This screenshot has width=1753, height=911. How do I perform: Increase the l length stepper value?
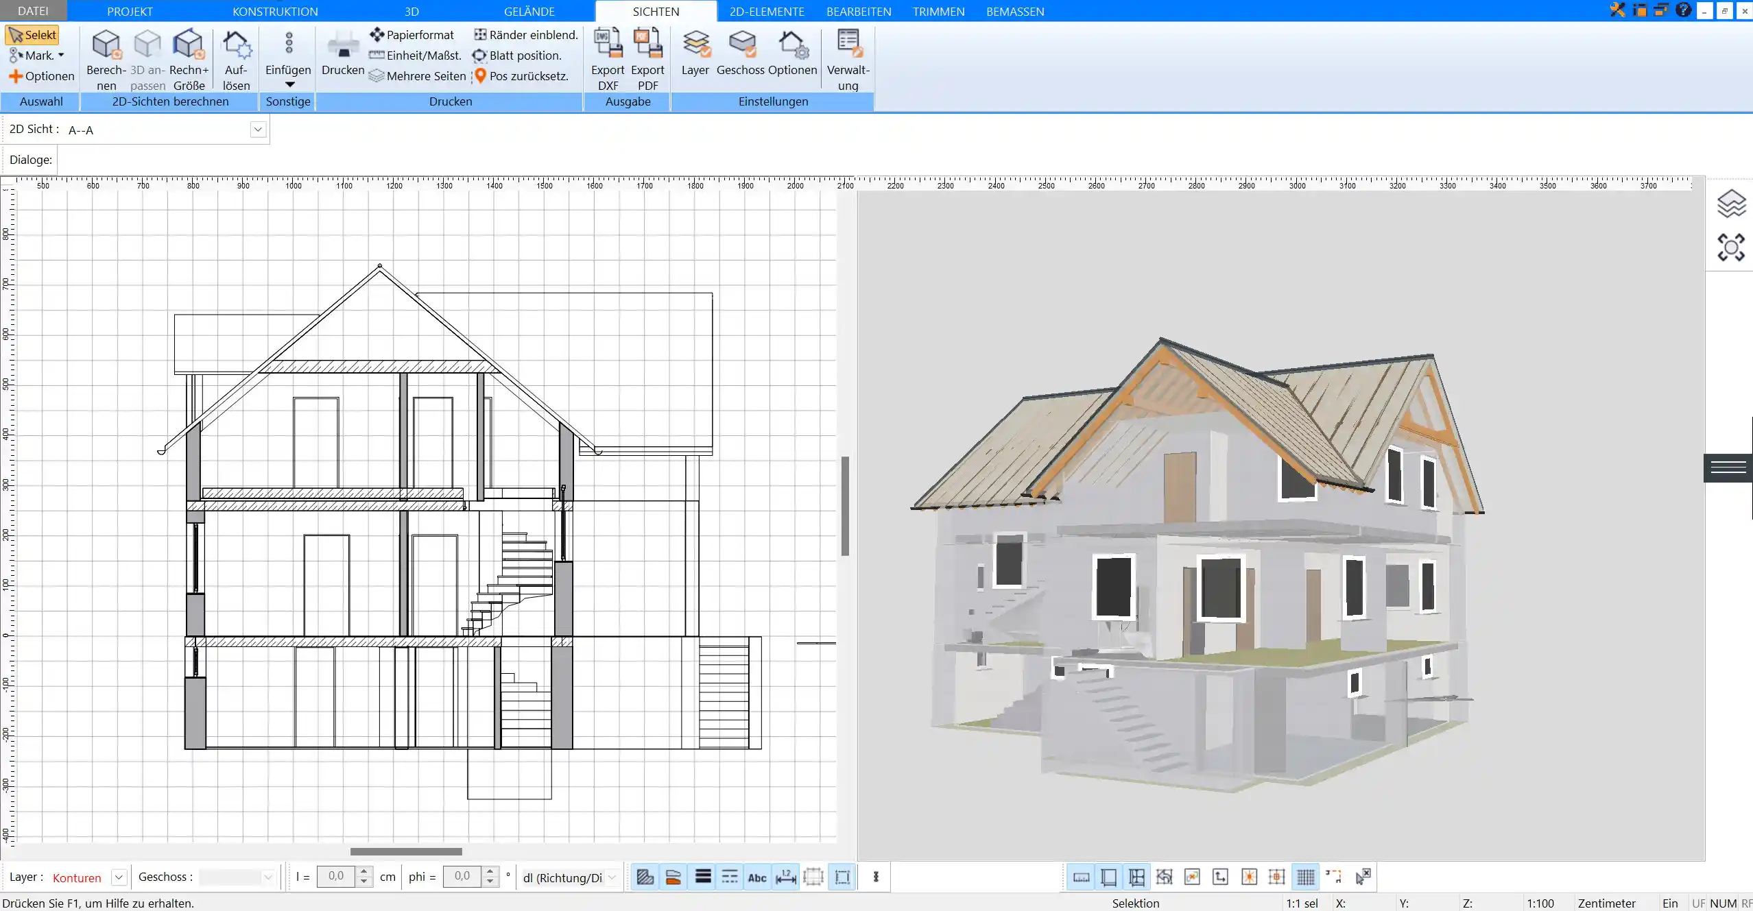click(x=364, y=872)
